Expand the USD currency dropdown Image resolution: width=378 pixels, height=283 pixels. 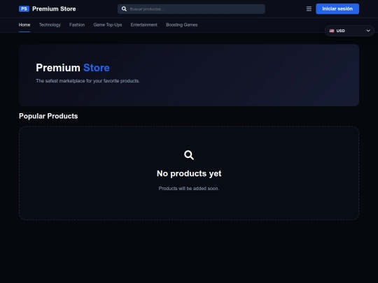click(349, 31)
